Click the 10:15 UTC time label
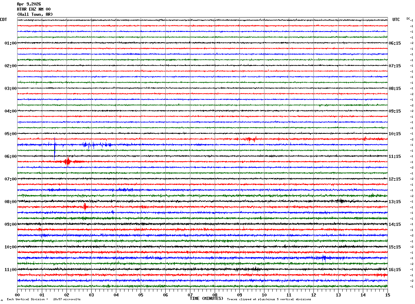Viewport: 415px width, 304px height. tap(395, 134)
